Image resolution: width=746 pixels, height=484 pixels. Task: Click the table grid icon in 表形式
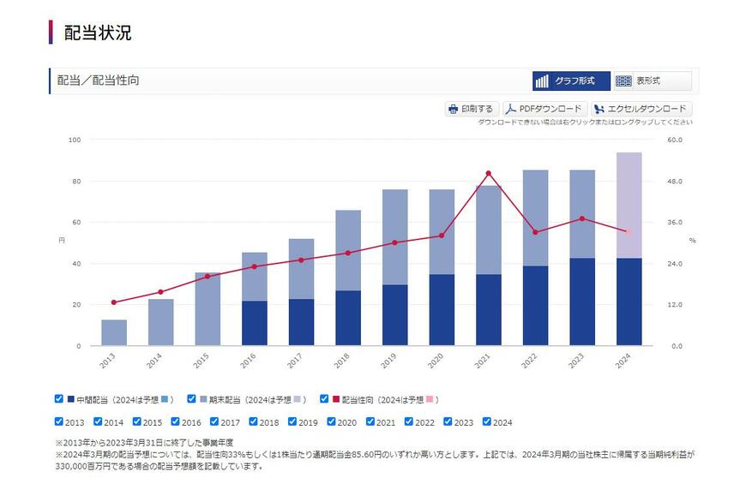coord(623,81)
